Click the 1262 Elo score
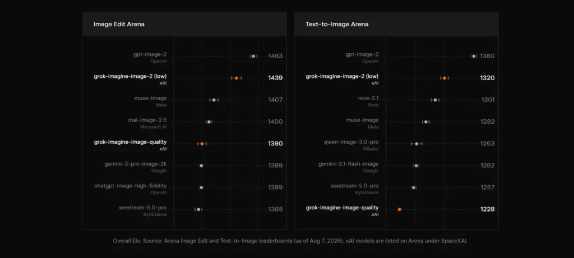The width and height of the screenshot is (574, 258). 488,166
